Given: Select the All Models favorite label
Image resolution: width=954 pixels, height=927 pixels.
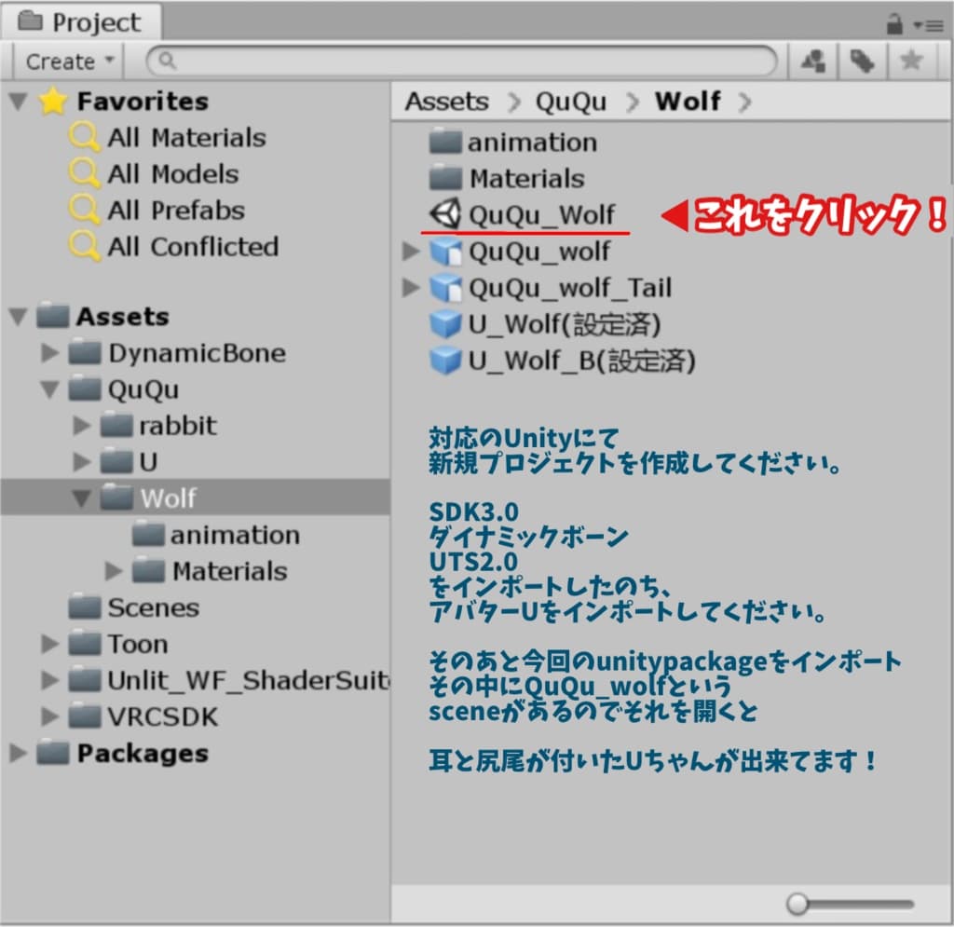Looking at the screenshot, I should pos(172,174).
